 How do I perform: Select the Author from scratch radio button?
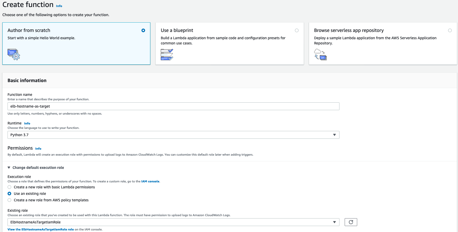pyautogui.click(x=143, y=30)
